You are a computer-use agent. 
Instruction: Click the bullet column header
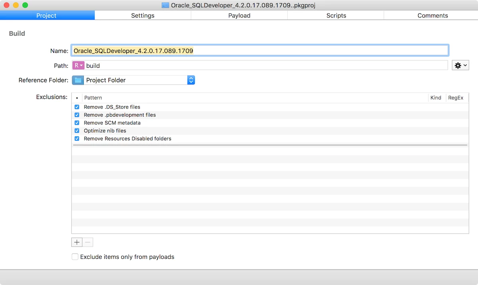[x=77, y=98]
